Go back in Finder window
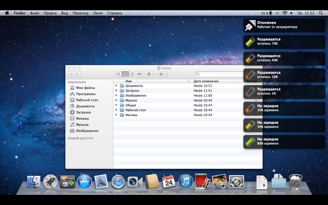The image size is (328, 205). coord(71,74)
